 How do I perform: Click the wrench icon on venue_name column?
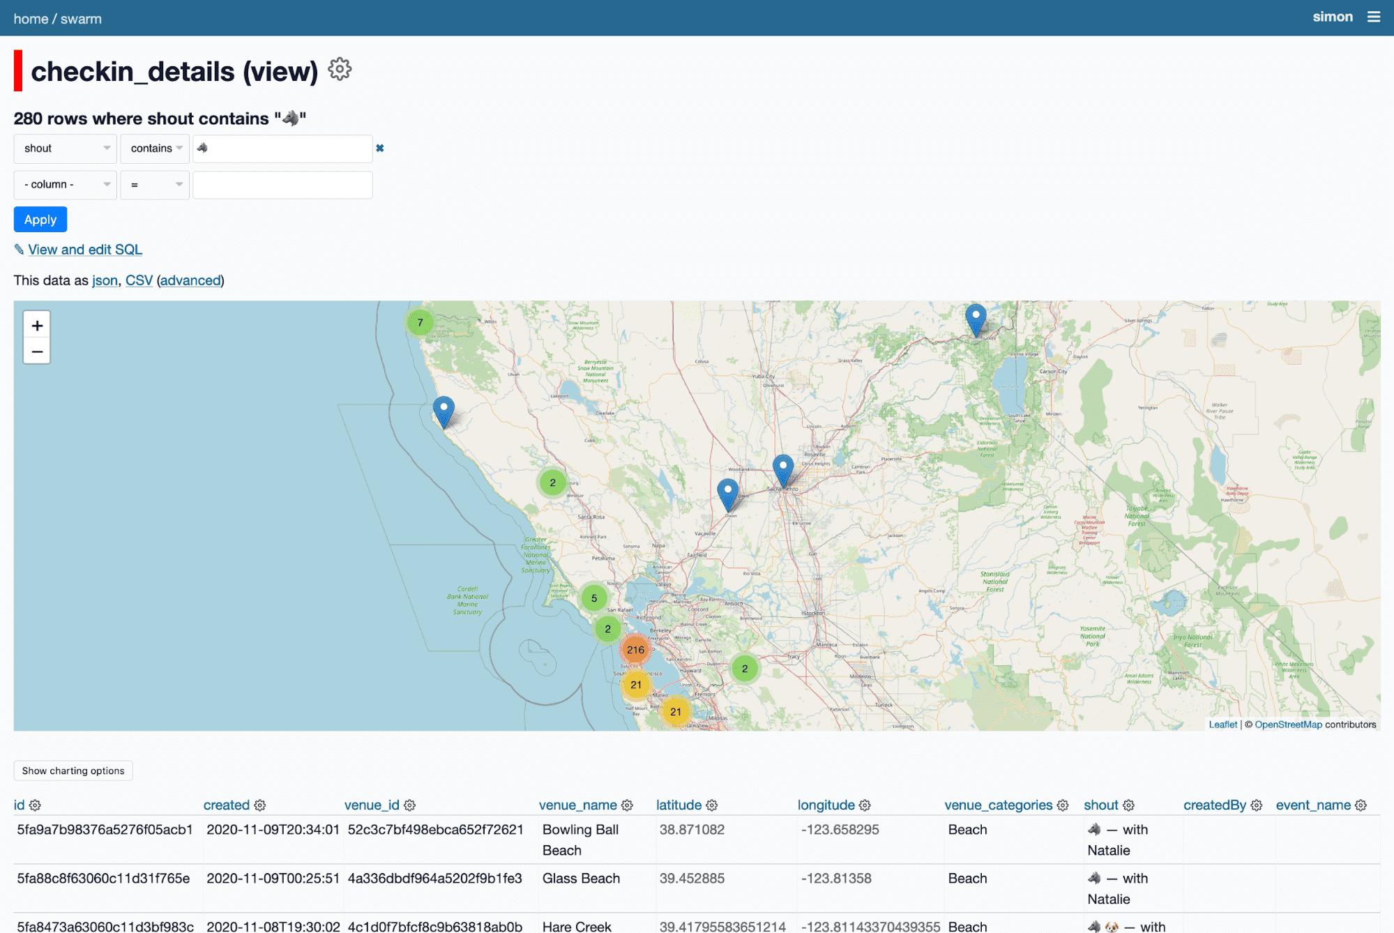[630, 805]
